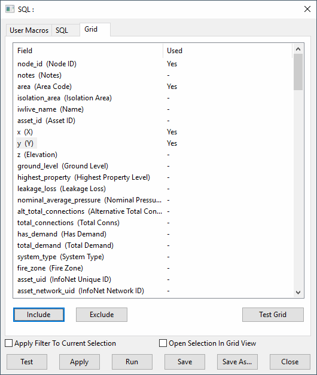Click the Close button at bottom

pos(290,362)
